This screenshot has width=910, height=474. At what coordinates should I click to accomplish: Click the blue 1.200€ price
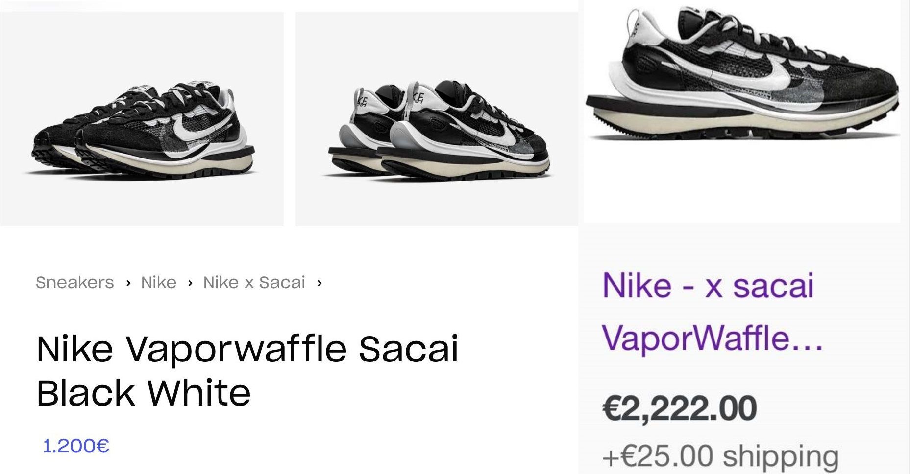76,446
